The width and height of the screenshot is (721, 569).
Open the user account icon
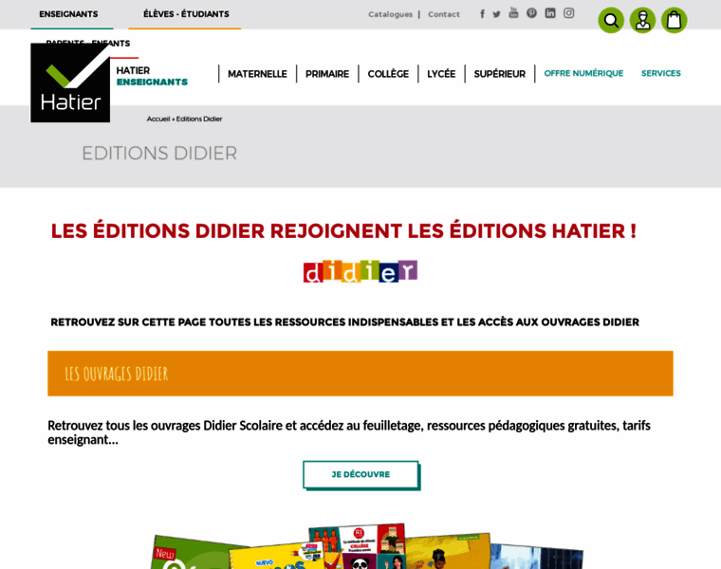coord(642,20)
